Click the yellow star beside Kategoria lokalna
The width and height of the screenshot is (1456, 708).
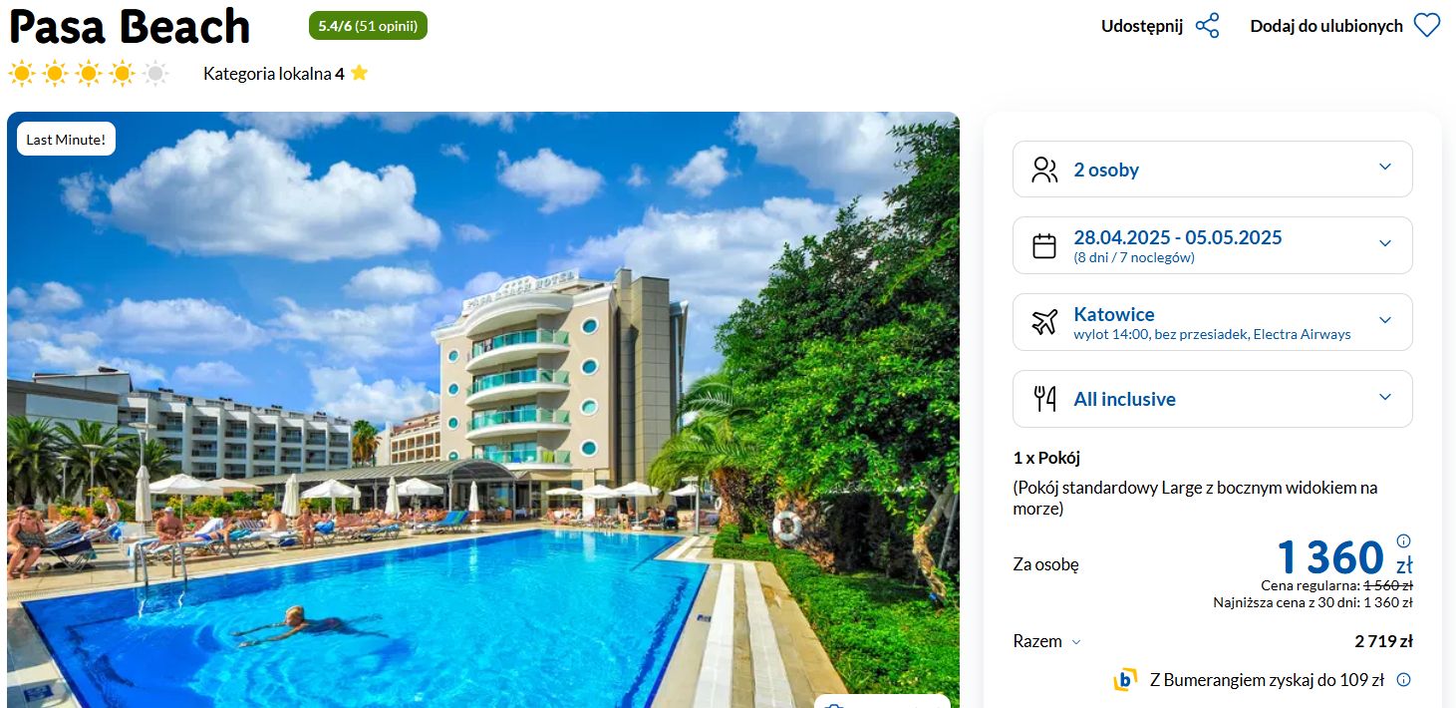pos(359,73)
